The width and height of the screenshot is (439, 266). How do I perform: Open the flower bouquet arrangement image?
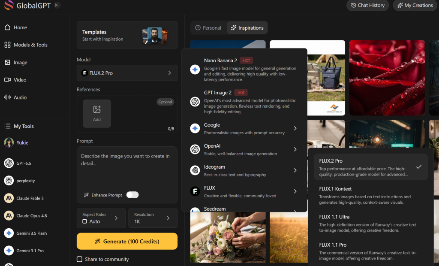(228, 237)
